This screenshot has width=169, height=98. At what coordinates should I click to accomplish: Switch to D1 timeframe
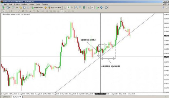pyautogui.click(x=65, y=11)
